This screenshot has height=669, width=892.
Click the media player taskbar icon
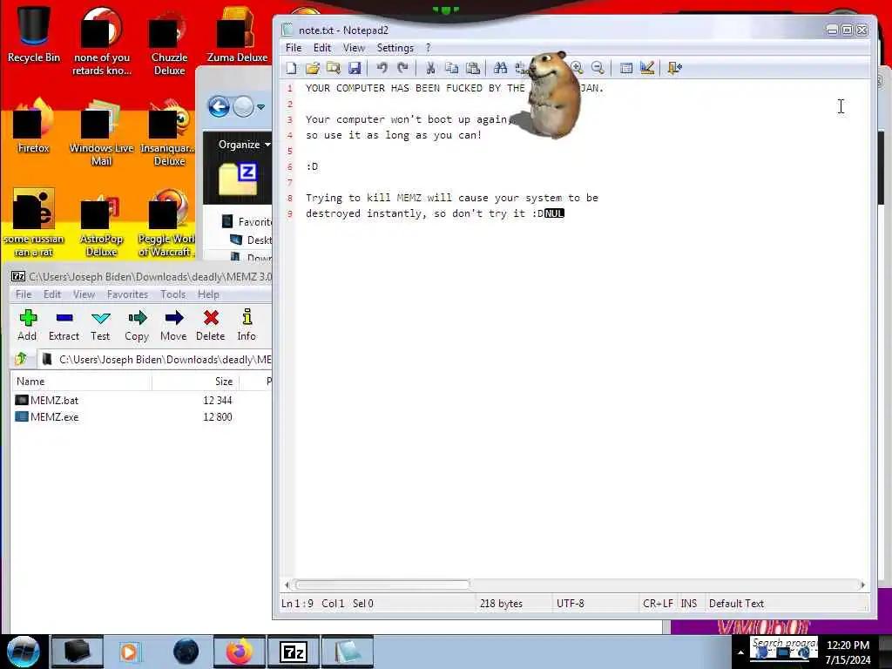point(131,652)
